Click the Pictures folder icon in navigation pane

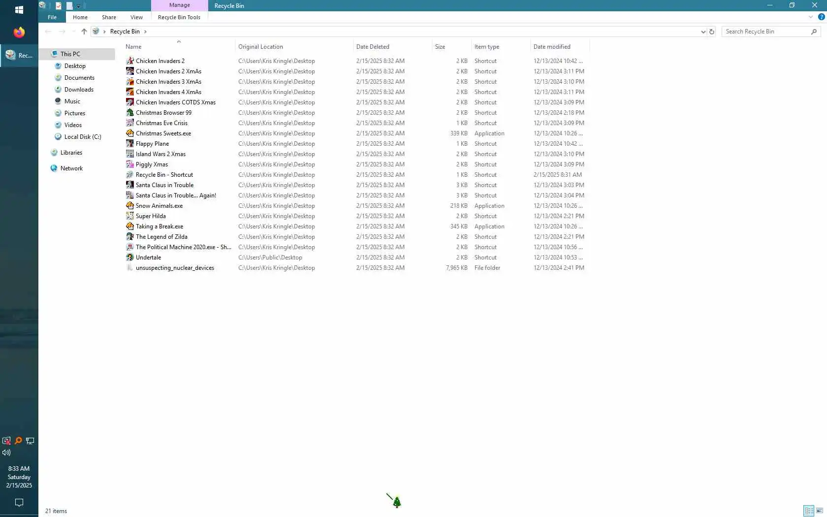[58, 113]
